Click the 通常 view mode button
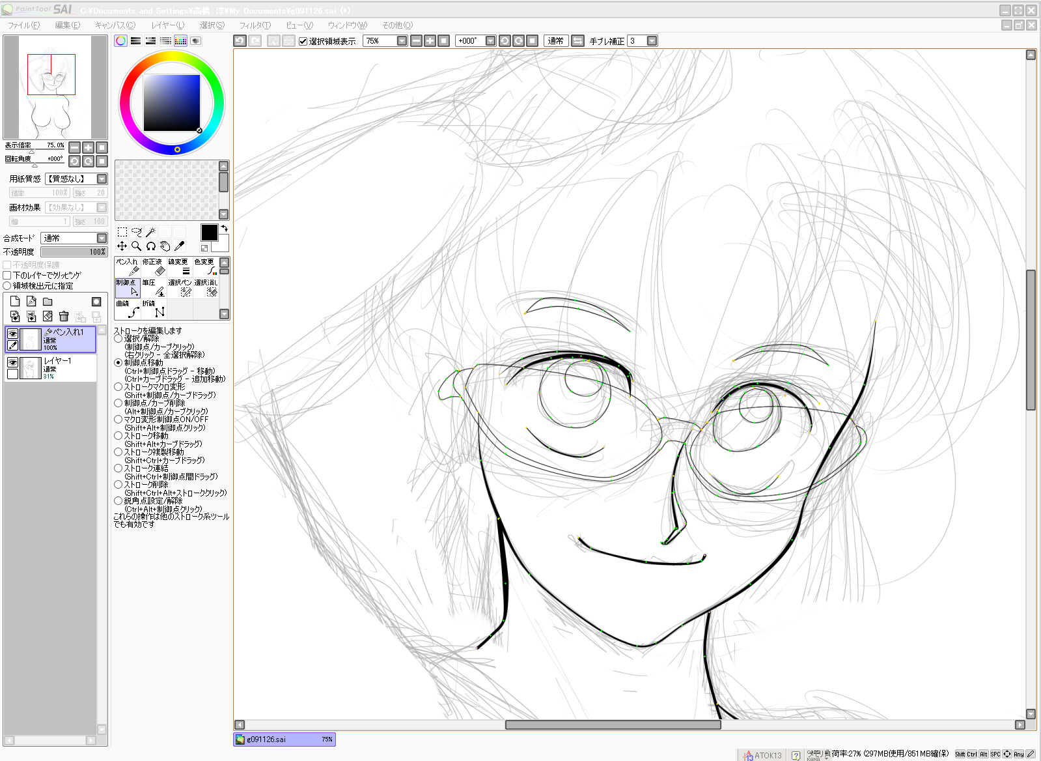Image resolution: width=1041 pixels, height=761 pixels. 556,40
